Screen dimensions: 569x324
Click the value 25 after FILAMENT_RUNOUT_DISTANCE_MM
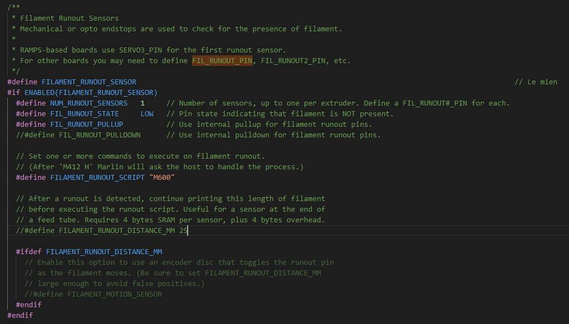click(x=183, y=231)
